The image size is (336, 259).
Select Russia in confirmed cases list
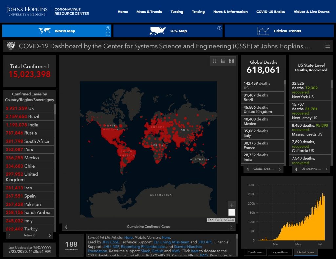tap(29, 133)
